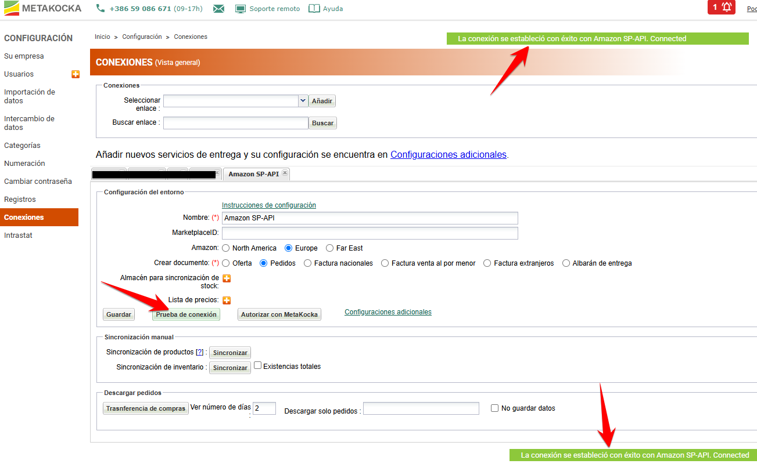
Task: Enable Existencias totales checkbox
Action: [x=258, y=366]
